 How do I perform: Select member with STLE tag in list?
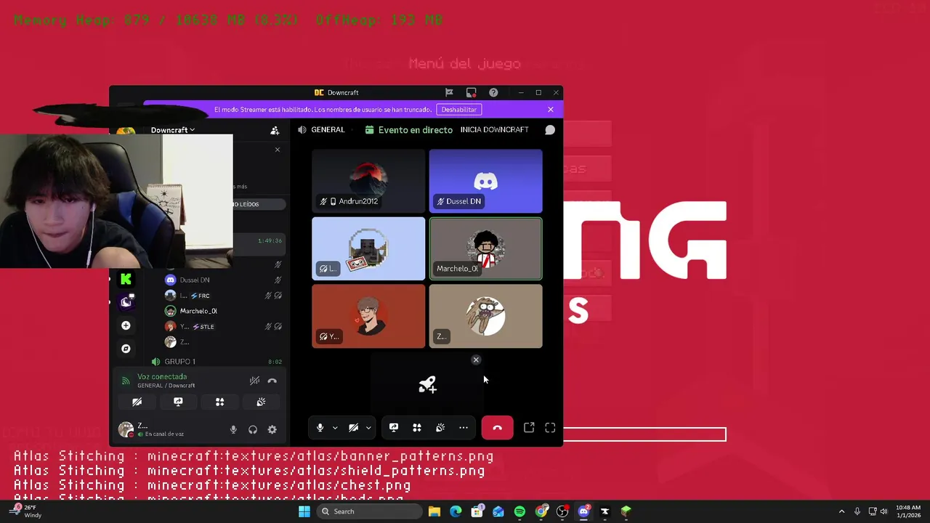(x=224, y=327)
